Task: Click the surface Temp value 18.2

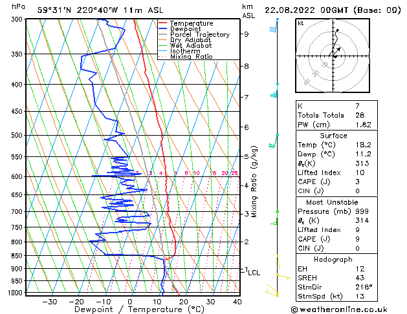Action: pyautogui.click(x=364, y=145)
